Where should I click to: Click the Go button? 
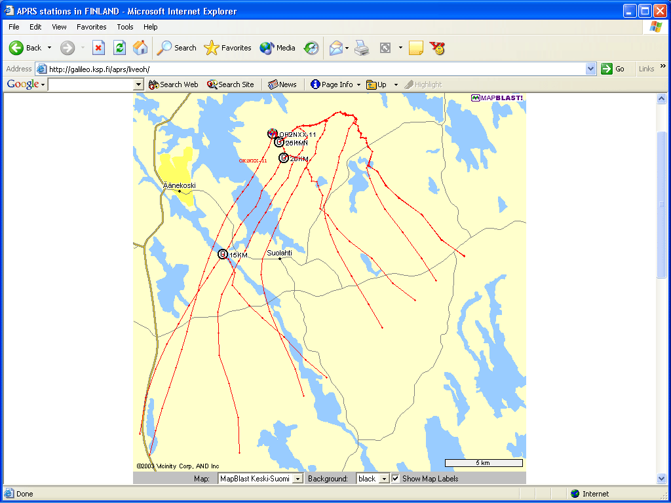[x=613, y=69]
